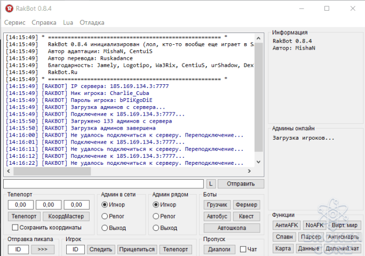The height and width of the screenshot is (256, 365).
Task: Start the Автошкола bot
Action: tap(232, 228)
